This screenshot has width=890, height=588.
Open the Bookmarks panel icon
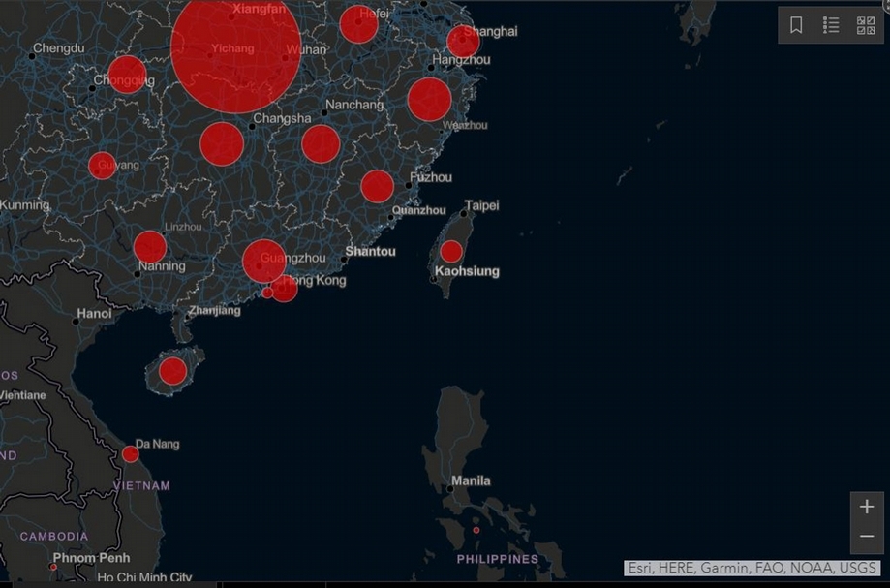click(796, 25)
